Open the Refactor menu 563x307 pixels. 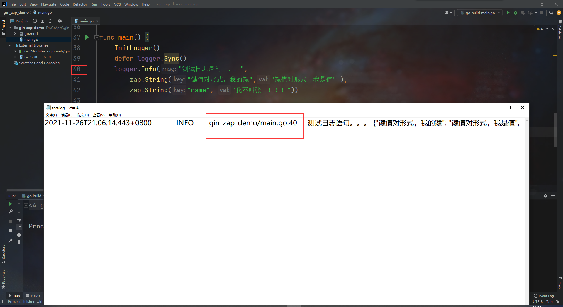80,4
